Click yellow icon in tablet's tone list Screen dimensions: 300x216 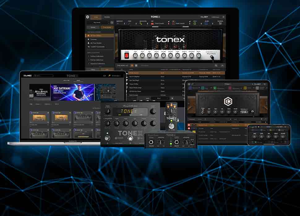(x=194, y=132)
